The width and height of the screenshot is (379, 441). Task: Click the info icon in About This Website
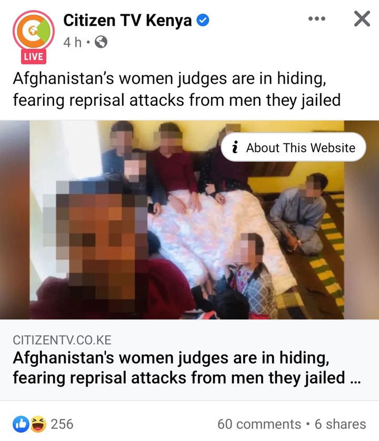click(235, 148)
